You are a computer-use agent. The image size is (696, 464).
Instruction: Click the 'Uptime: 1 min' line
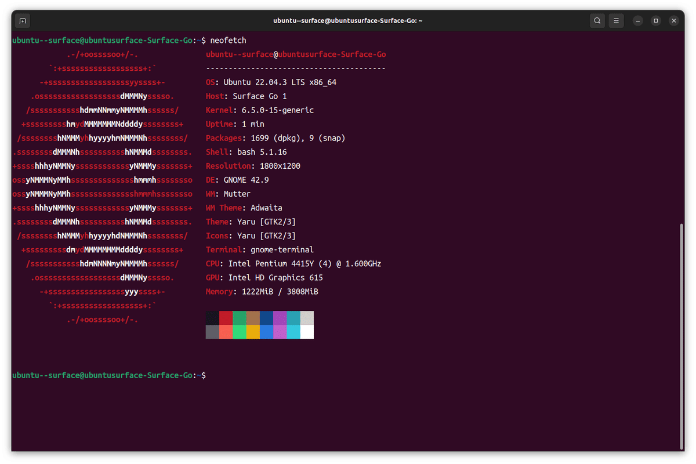pos(235,124)
